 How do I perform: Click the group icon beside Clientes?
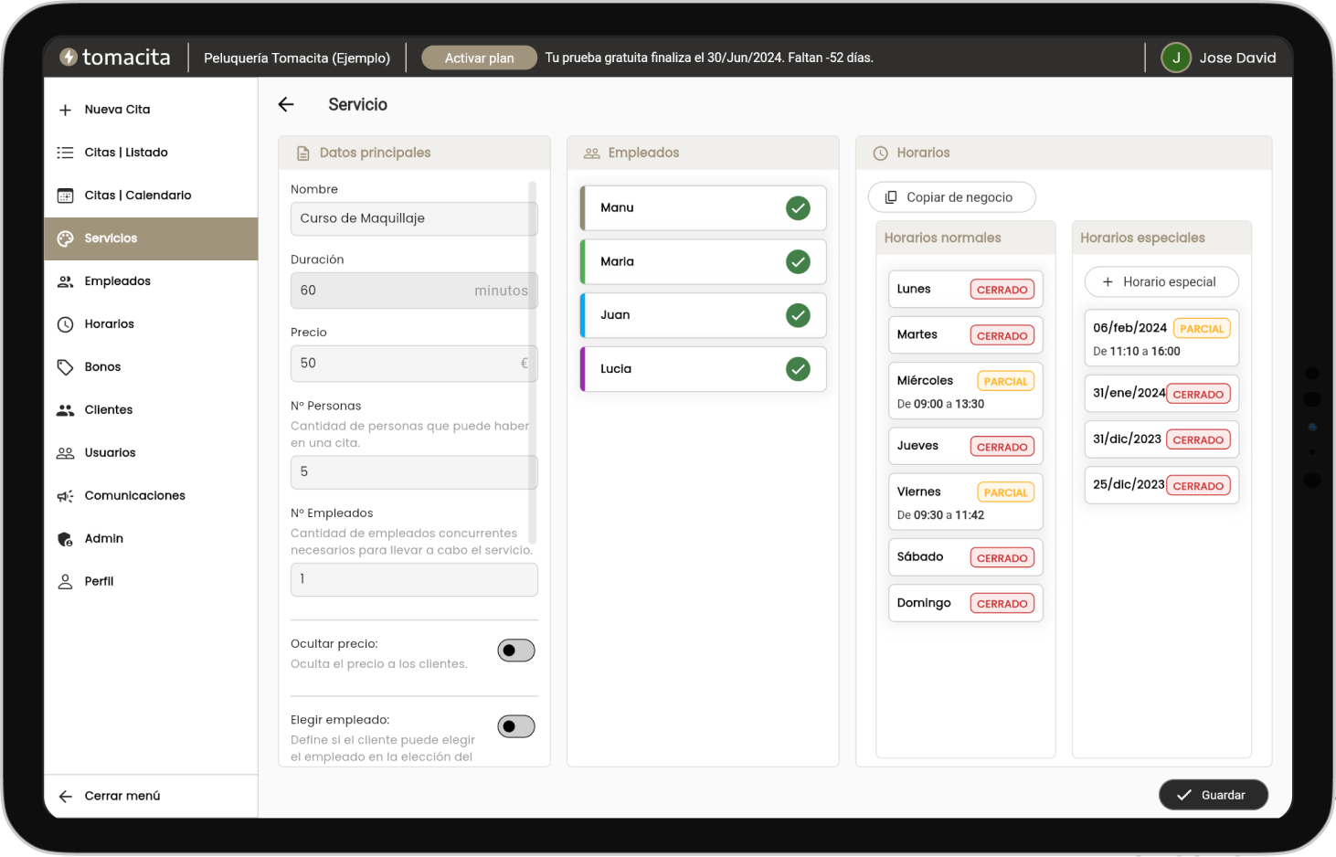point(65,410)
